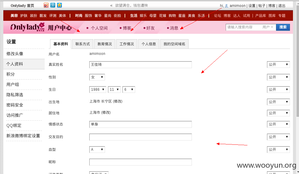Screen dimensions: 299x174
Task: Open the birth month 11 dropdown
Action: point(114,90)
